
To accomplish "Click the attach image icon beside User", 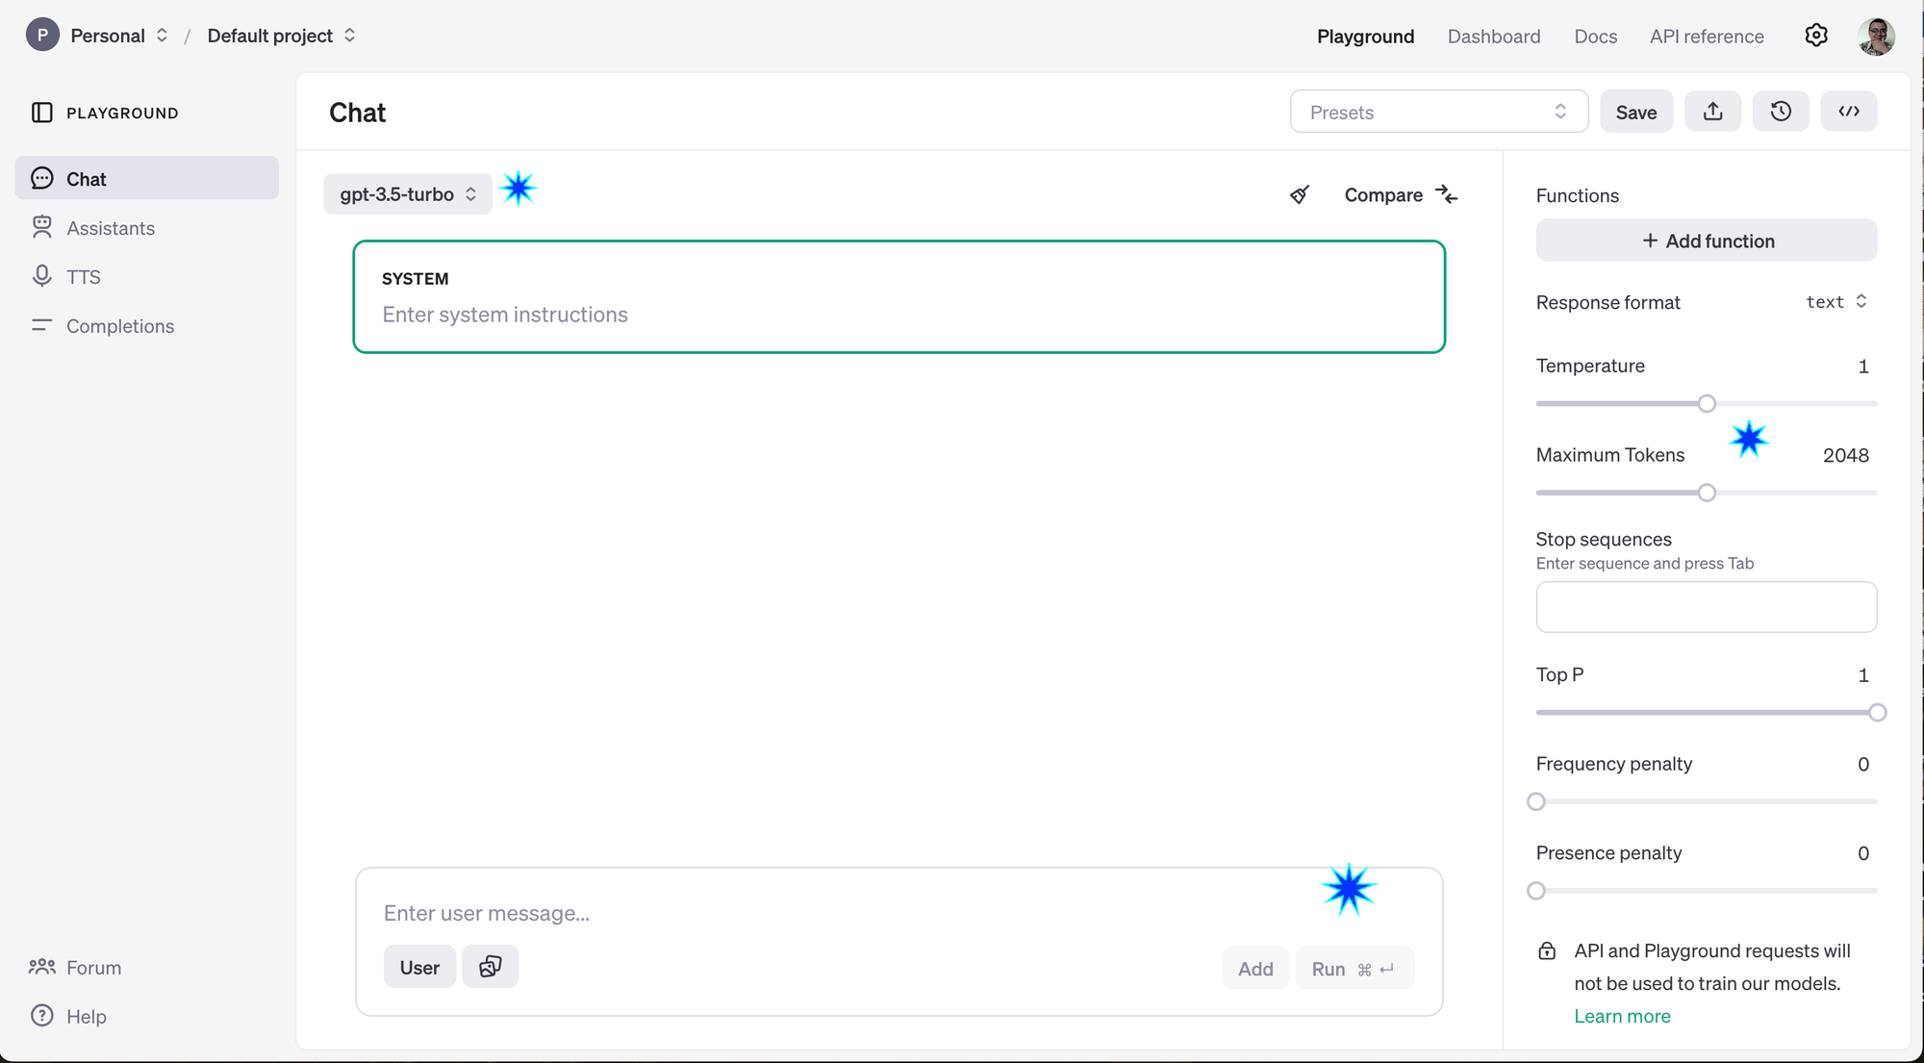I will point(490,967).
